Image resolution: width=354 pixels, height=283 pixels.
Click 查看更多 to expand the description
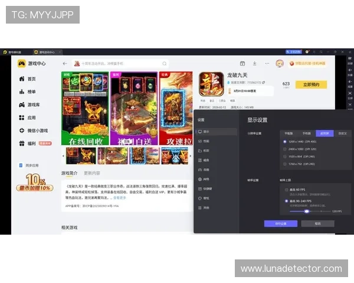point(120,198)
